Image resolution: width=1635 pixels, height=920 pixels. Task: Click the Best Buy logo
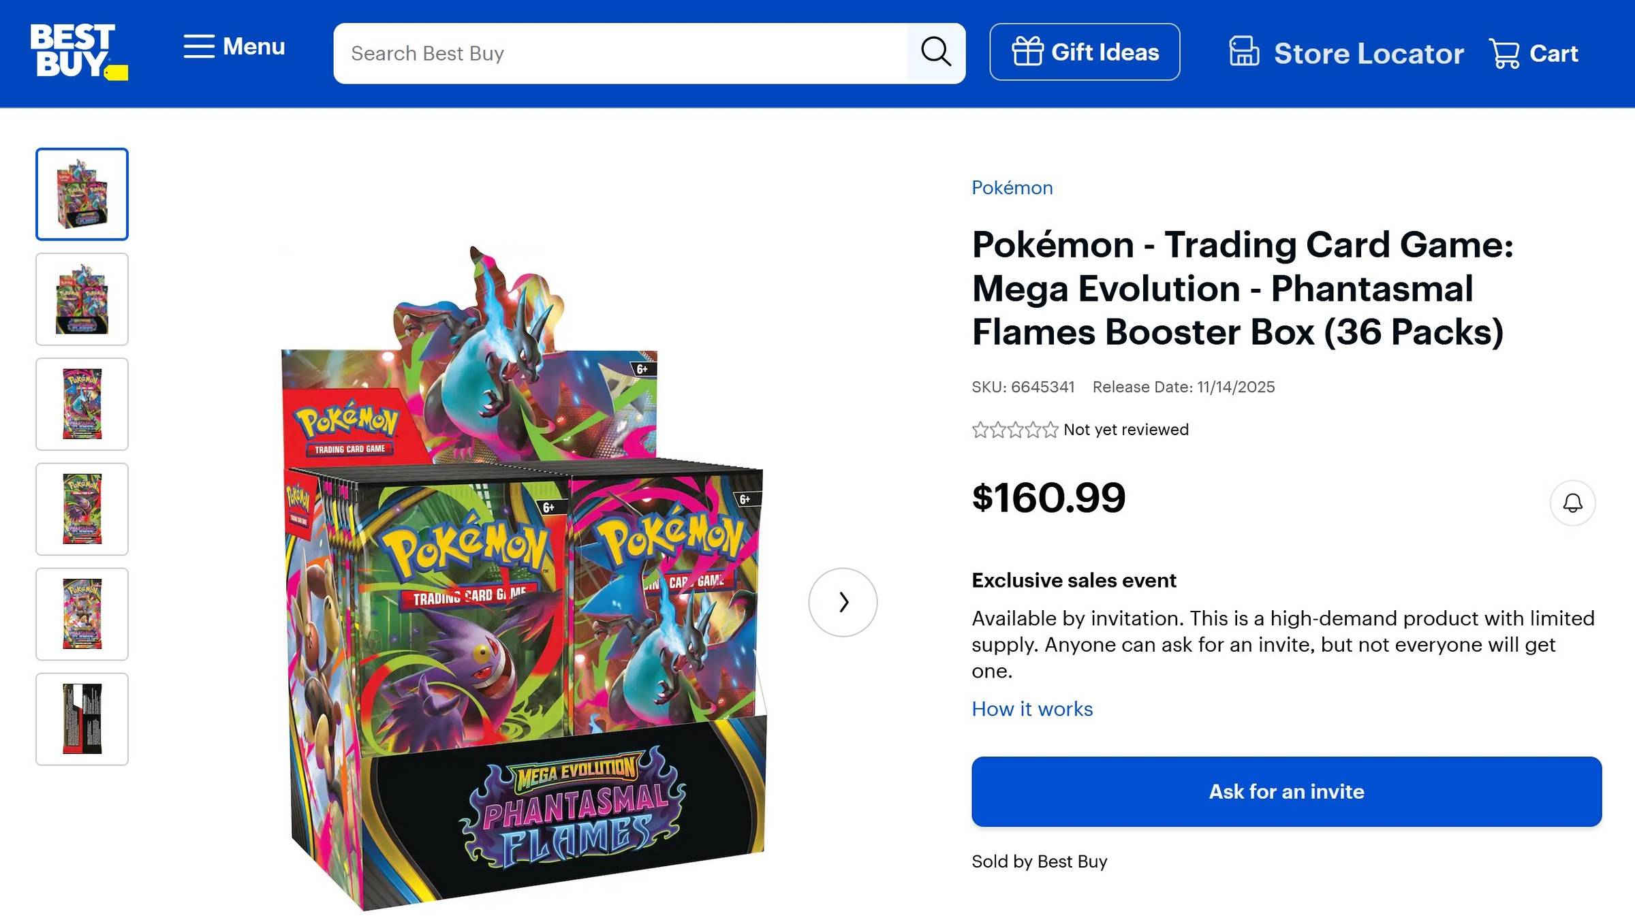coord(78,52)
